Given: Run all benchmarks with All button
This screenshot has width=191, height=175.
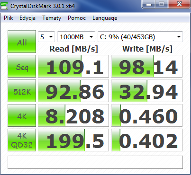Looking at the screenshot, I should coord(22,42).
